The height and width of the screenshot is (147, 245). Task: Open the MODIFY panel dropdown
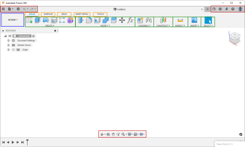click(x=105, y=26)
